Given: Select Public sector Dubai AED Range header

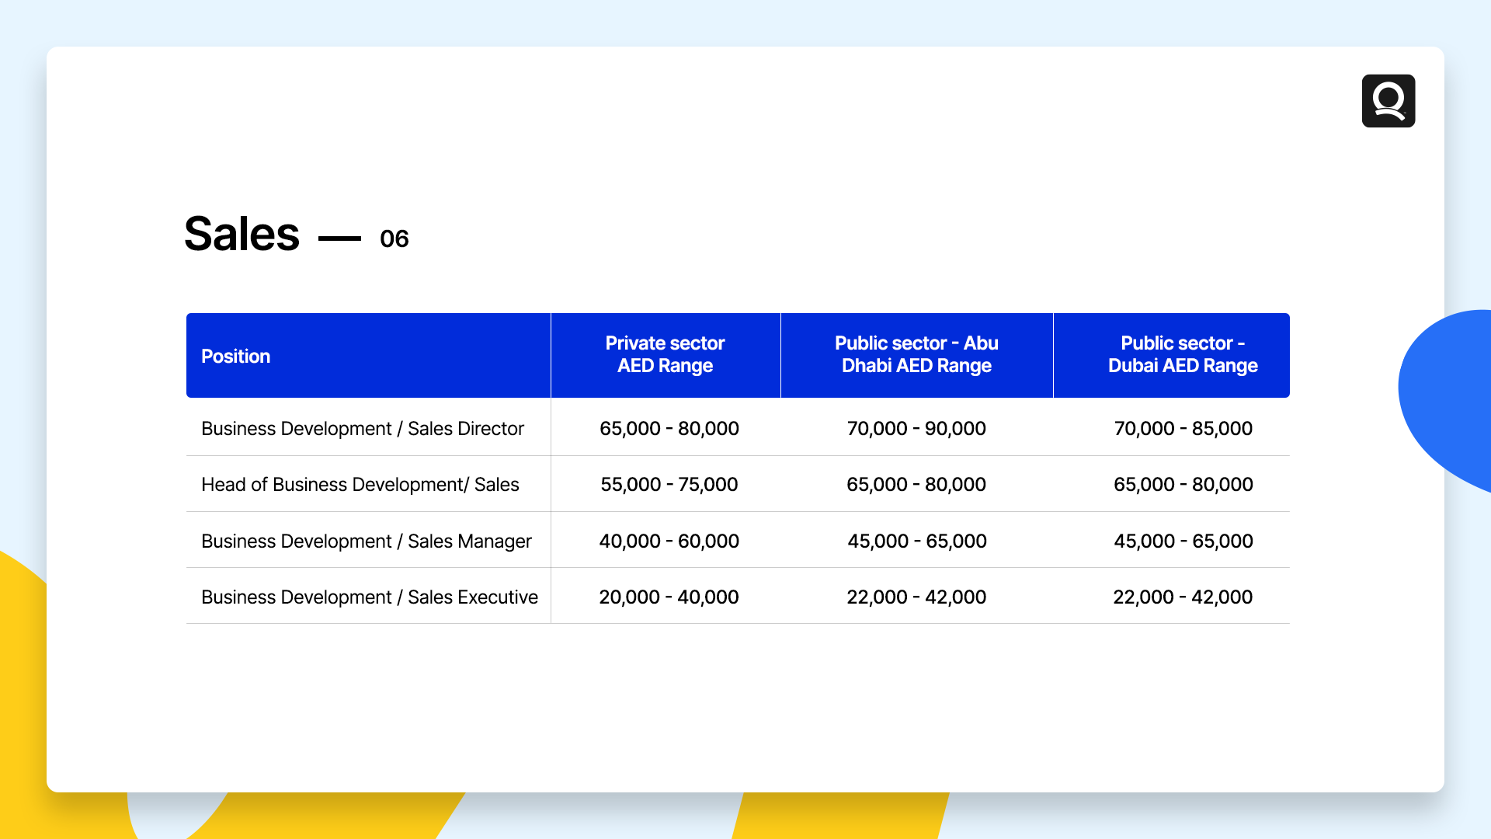Looking at the screenshot, I should (1182, 354).
